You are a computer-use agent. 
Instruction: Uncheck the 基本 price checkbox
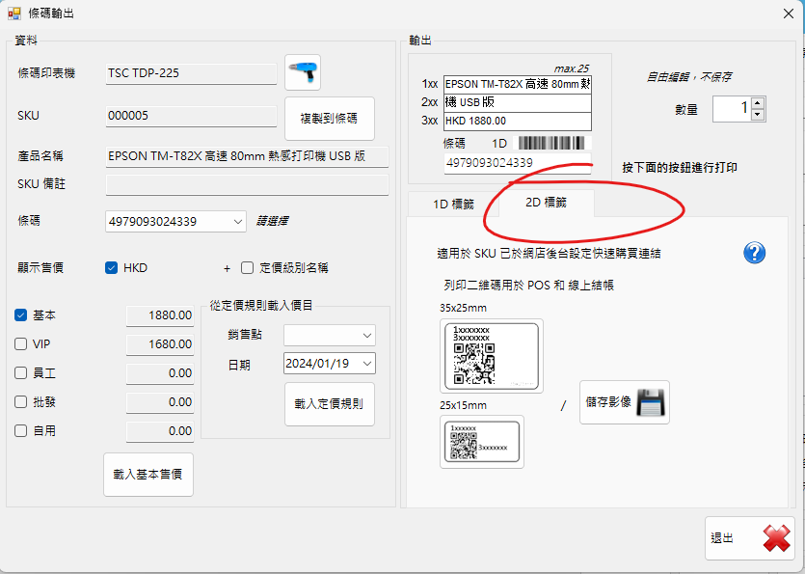[20, 315]
